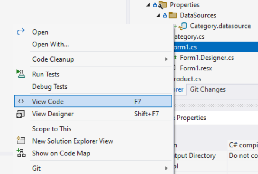This screenshot has width=258, height=174.
Task: Click the DataSources folder icon
Action: coord(172,16)
